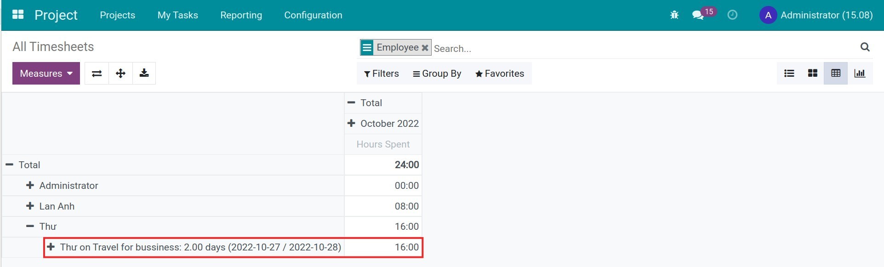Open the debug bug icon menu

coord(674,15)
